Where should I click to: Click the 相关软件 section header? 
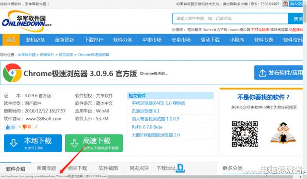(x=170, y=96)
